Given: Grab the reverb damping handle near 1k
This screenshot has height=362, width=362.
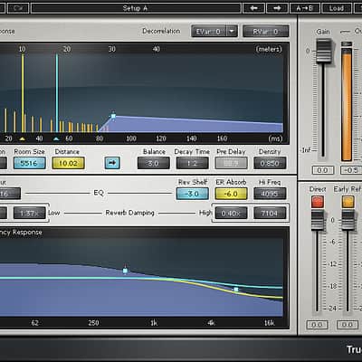Looking at the screenshot, I should tap(126, 271).
